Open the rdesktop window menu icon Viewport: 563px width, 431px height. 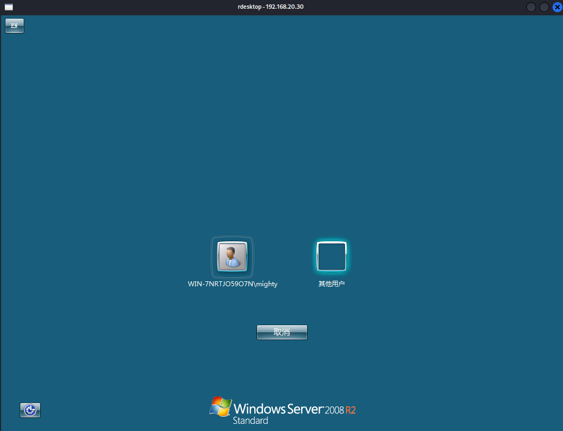[x=8, y=7]
